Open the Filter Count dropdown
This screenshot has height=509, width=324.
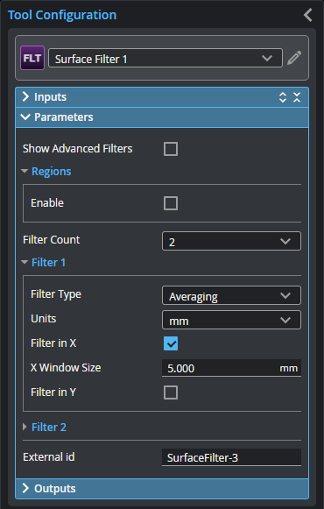[231, 241]
